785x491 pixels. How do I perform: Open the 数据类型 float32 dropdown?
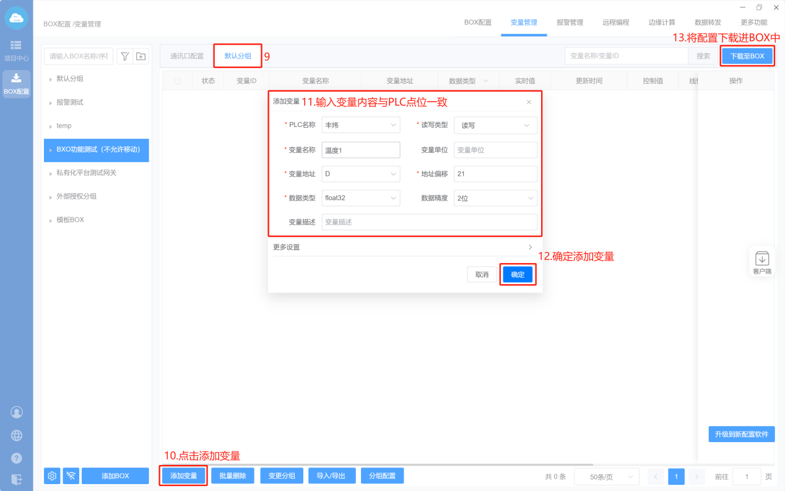click(360, 198)
